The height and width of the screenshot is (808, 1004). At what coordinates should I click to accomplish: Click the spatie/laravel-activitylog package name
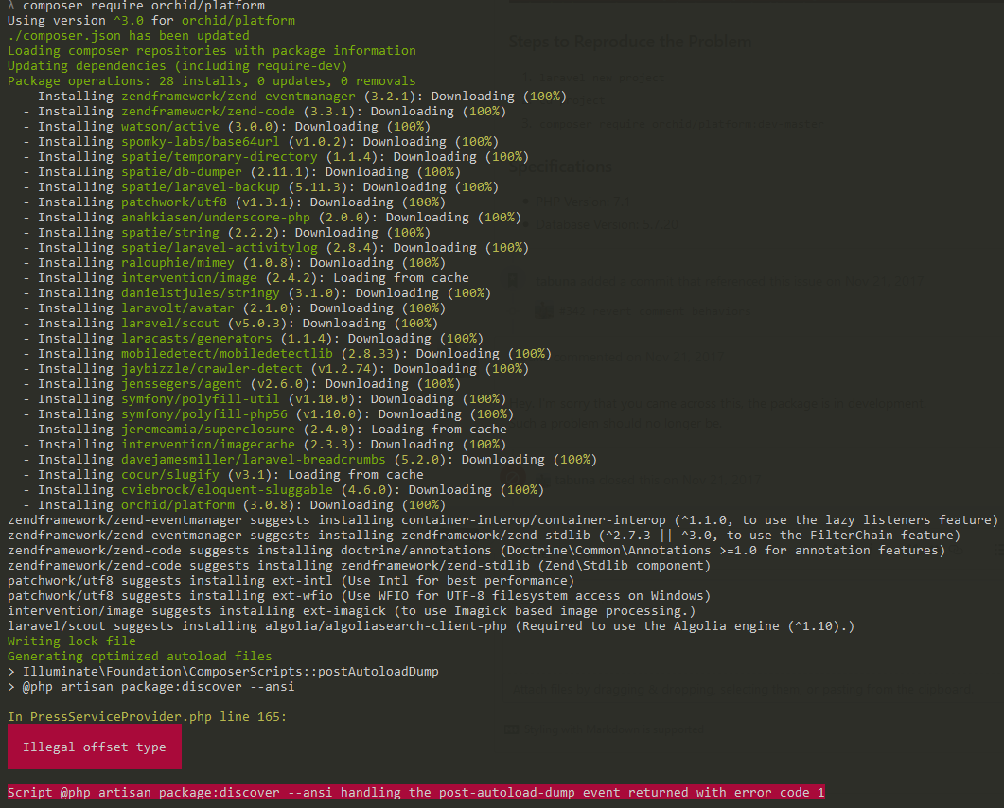point(220,248)
